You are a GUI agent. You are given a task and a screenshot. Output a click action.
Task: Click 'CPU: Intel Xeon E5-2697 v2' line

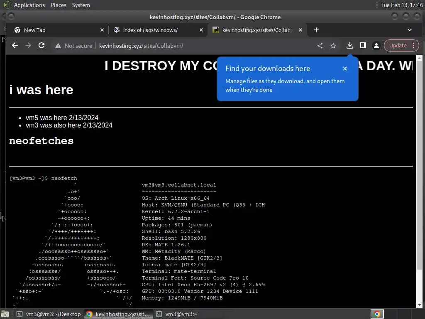[x=203, y=285]
